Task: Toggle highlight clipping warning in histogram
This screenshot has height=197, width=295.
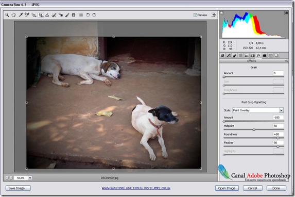Action: 286,12
